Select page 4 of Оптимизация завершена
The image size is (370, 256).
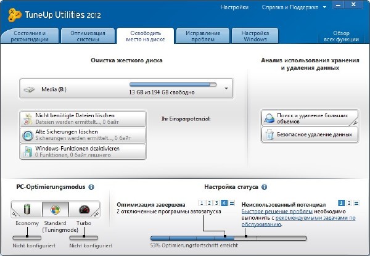tap(224, 203)
